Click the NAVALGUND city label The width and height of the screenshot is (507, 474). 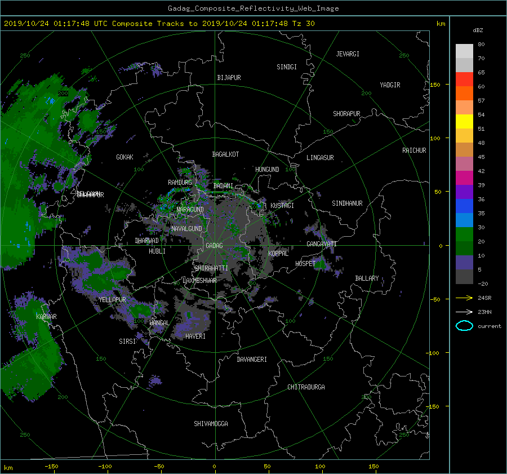186,228
